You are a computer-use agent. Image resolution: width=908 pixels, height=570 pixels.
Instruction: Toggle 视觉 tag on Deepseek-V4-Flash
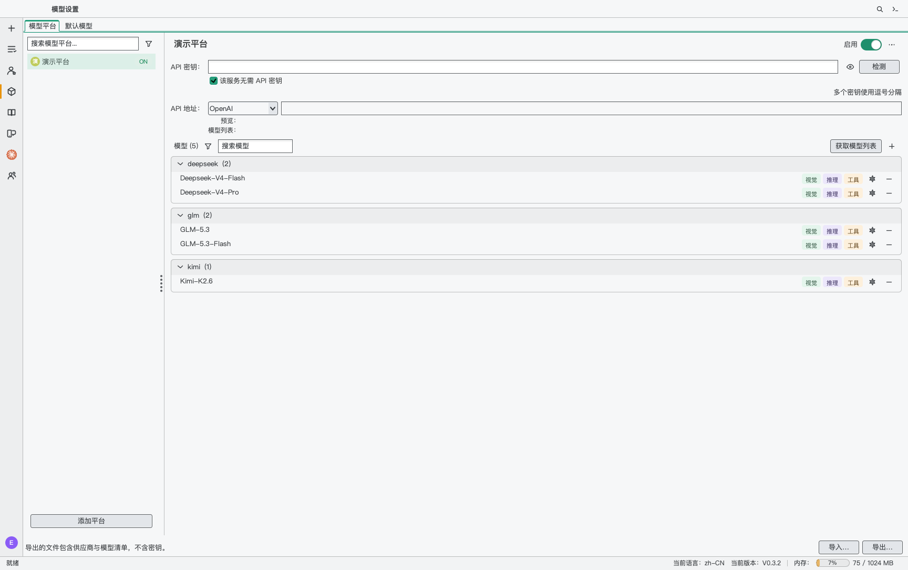(x=811, y=180)
